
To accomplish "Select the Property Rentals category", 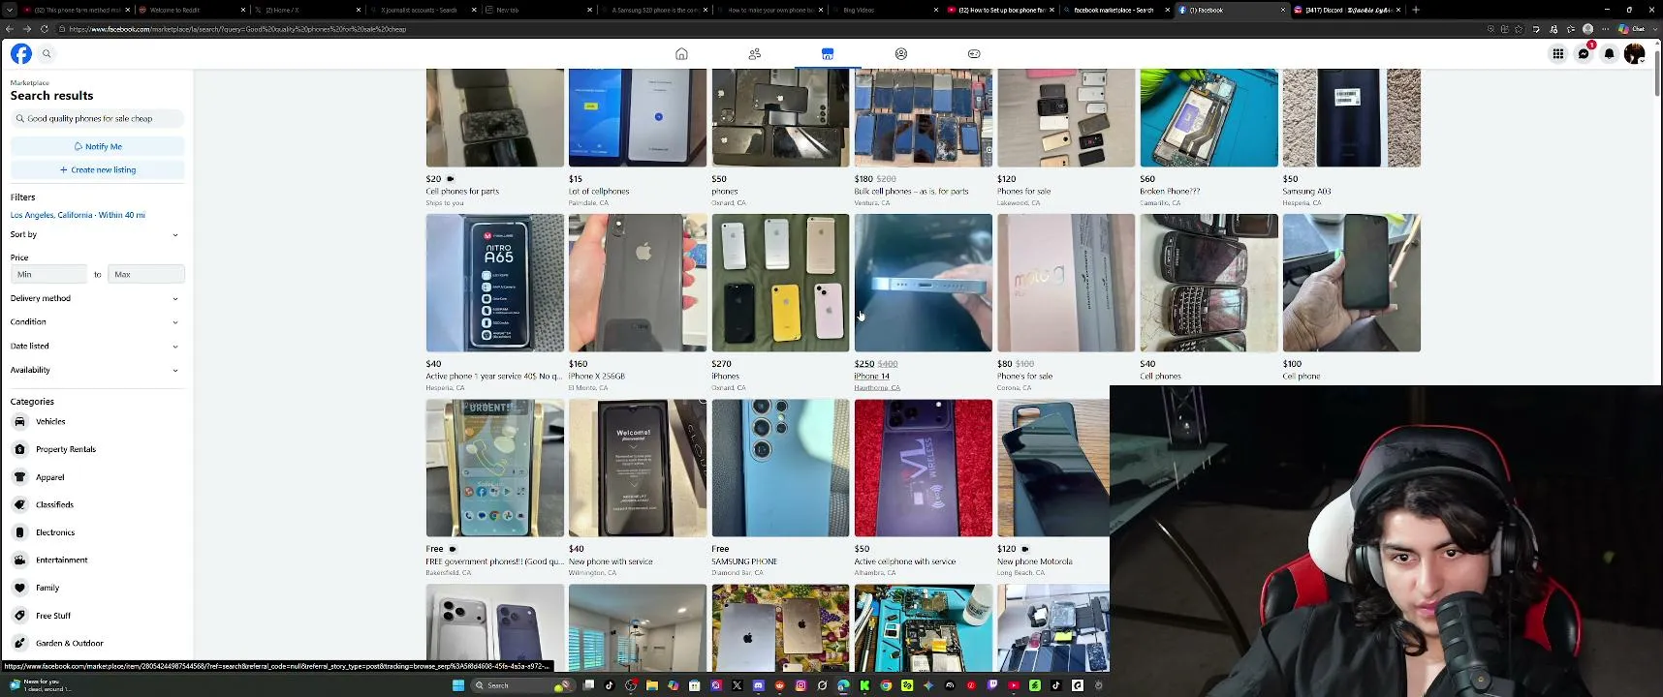I will [97, 449].
